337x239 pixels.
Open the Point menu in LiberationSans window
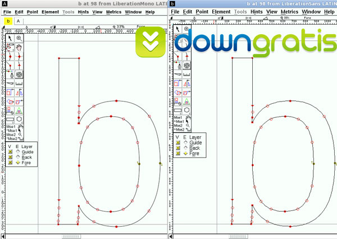(x=202, y=12)
